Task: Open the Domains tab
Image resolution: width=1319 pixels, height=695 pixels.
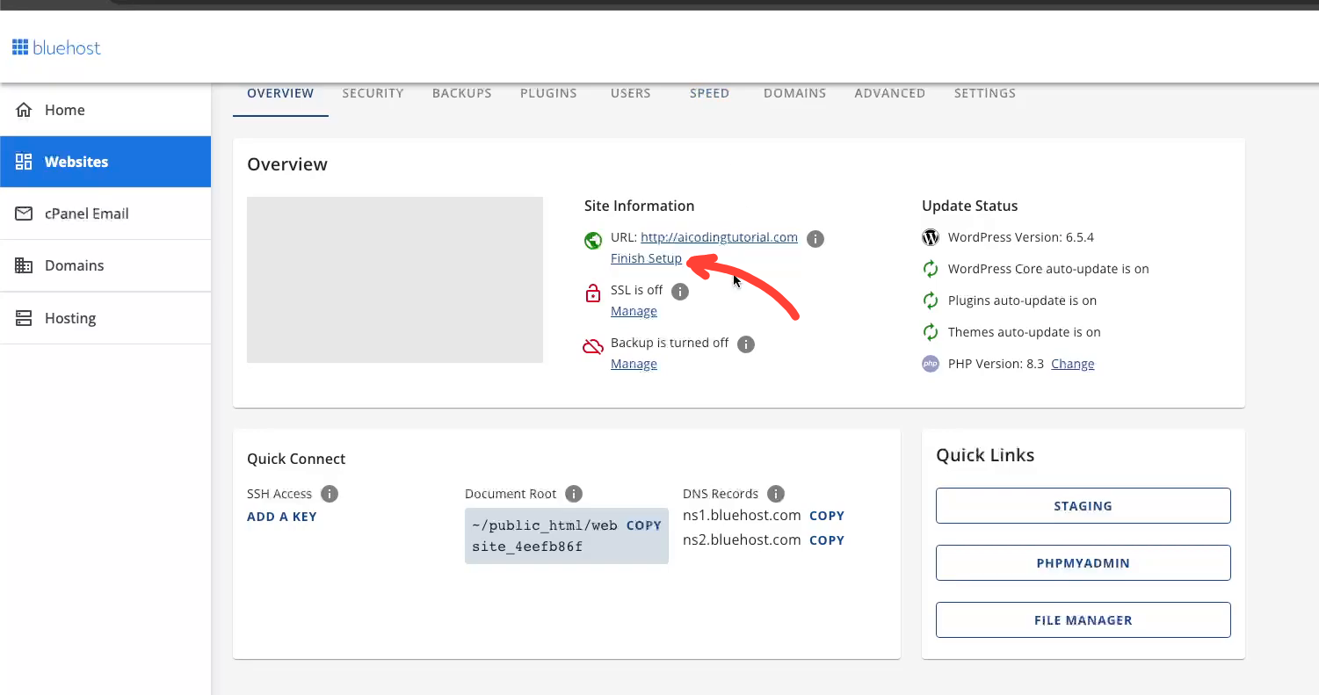Action: tap(795, 93)
